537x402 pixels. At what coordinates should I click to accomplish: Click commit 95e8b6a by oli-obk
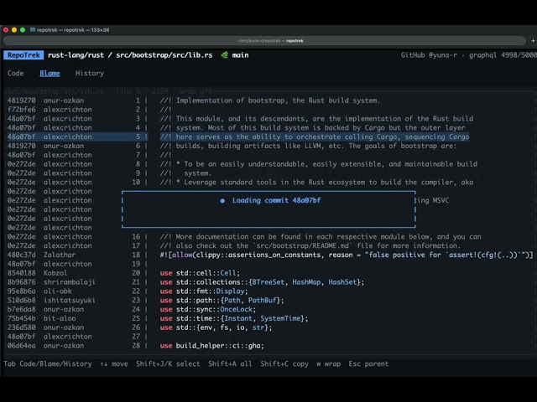21,291
